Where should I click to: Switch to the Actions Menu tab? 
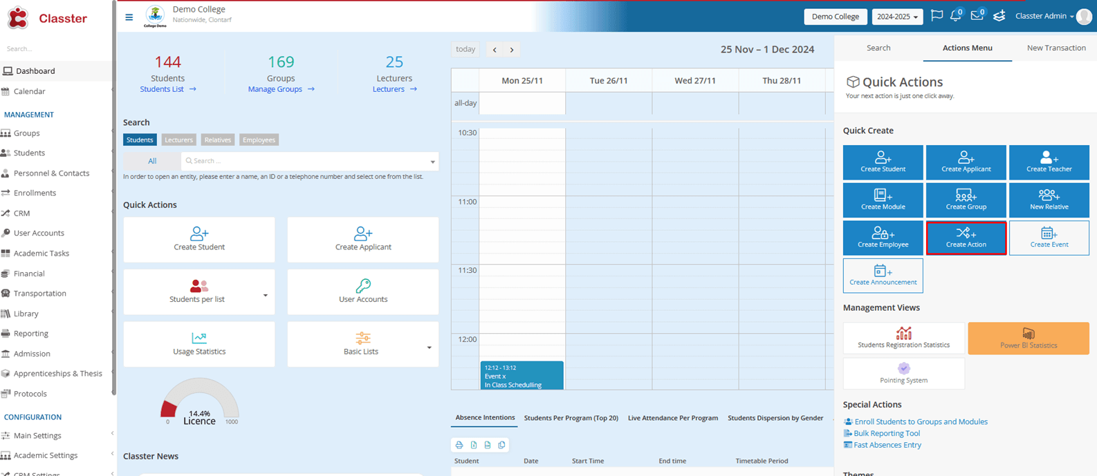click(x=967, y=48)
